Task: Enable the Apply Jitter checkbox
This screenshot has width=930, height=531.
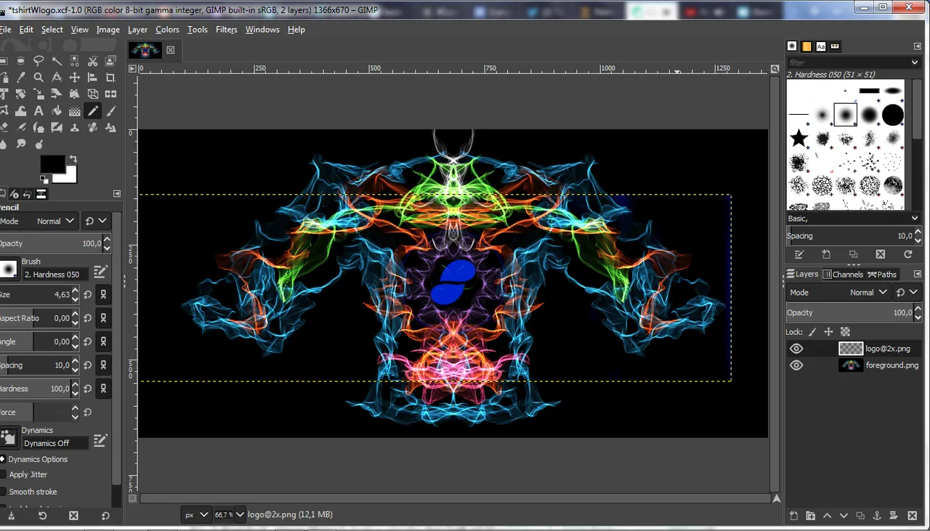Action: 3,474
